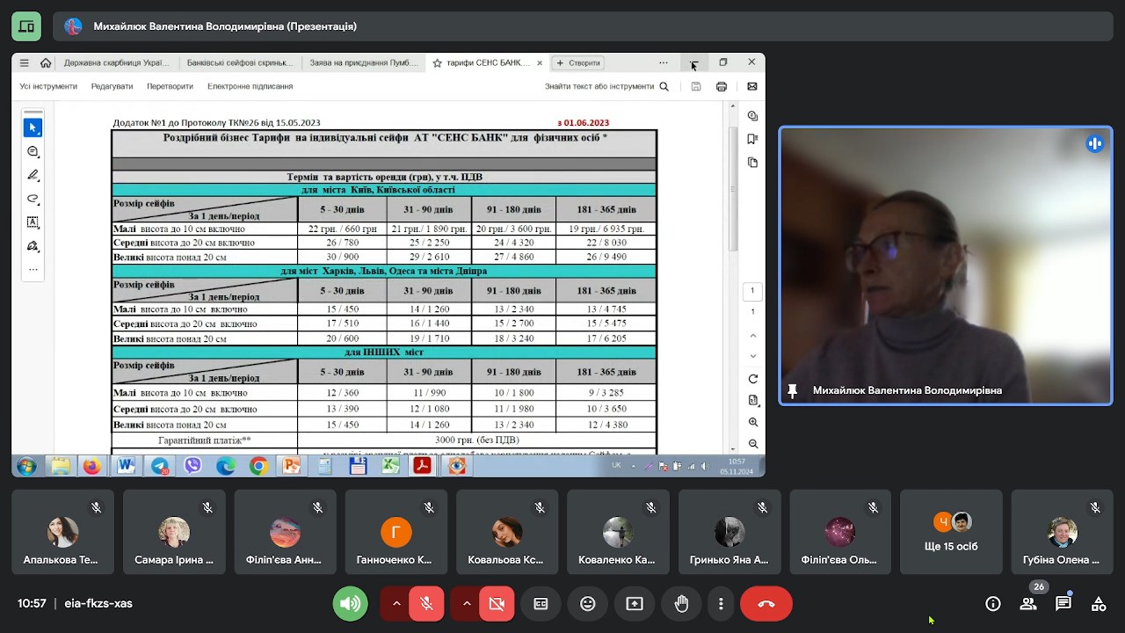Show more tools in Acrobat quick toolbar
The width and height of the screenshot is (1125, 633).
pyautogui.click(x=33, y=269)
